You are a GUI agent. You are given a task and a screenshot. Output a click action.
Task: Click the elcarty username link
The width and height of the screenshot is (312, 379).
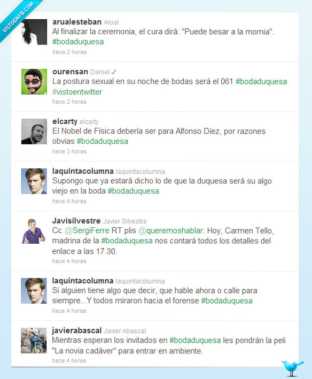point(65,121)
